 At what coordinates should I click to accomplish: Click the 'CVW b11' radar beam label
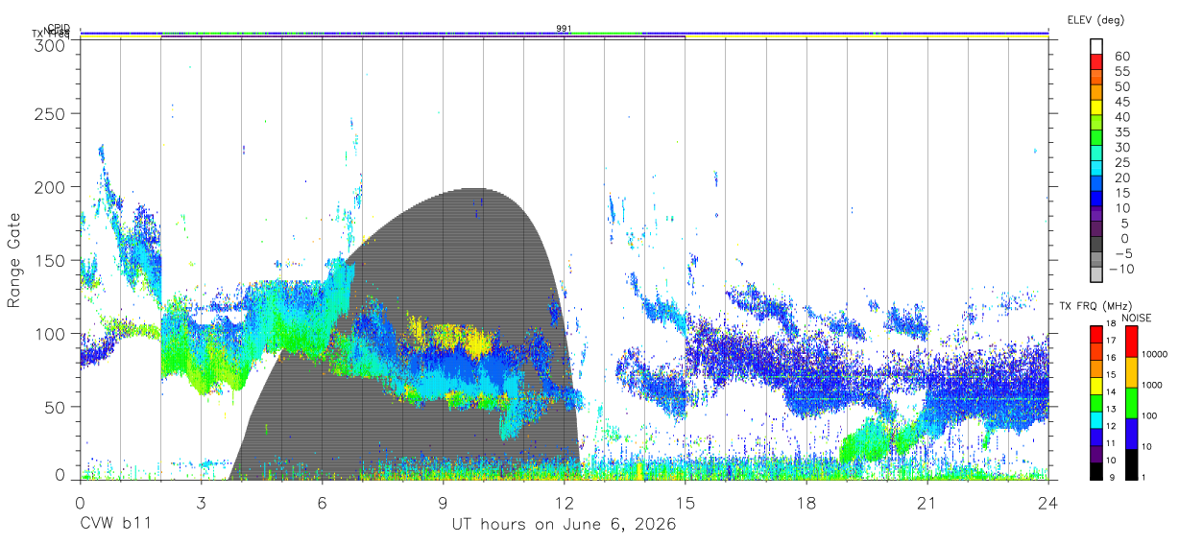115,525
